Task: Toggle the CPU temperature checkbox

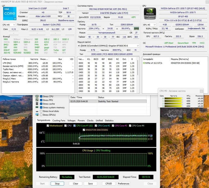Action: 65,126
